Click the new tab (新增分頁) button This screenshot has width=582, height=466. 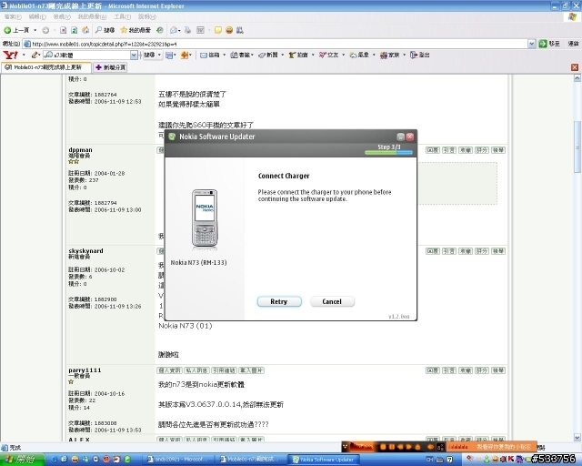click(111, 67)
